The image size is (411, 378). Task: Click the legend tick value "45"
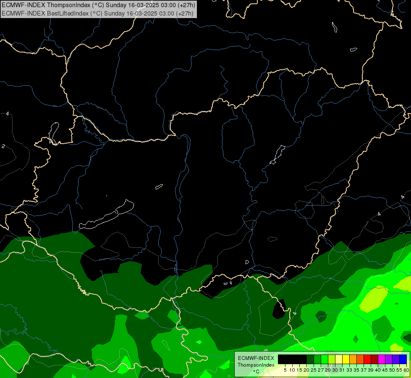click(x=385, y=370)
